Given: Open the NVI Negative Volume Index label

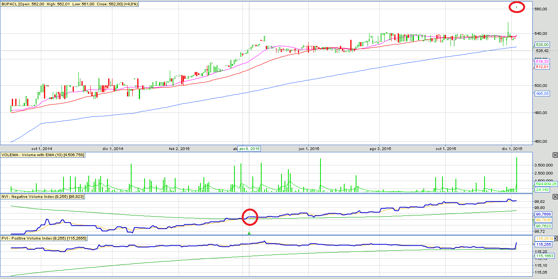Looking at the screenshot, I should pyautogui.click(x=43, y=197).
